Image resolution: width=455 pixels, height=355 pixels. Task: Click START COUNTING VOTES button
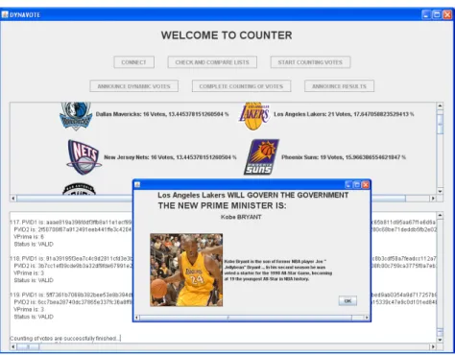[310, 62]
